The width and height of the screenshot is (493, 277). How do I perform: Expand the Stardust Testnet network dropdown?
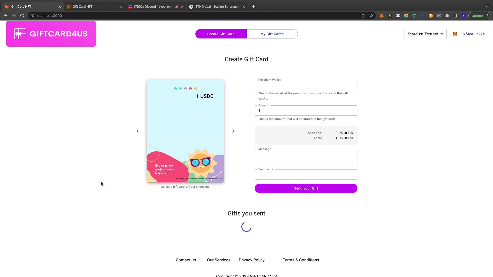(425, 34)
